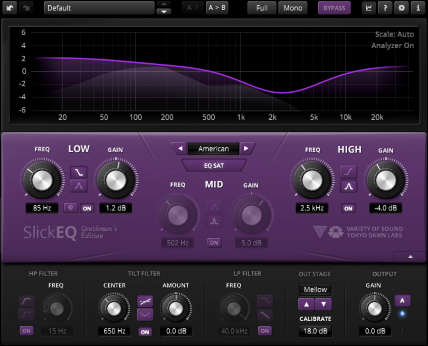Image resolution: width=428 pixels, height=346 pixels.
Task: Open the Default preset name field
Action: click(99, 8)
